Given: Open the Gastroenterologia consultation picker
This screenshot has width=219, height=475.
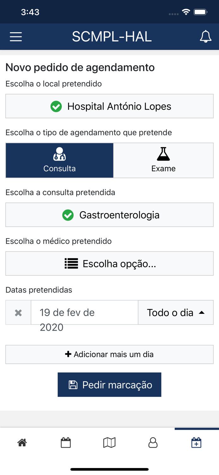Looking at the screenshot, I should point(109,215).
